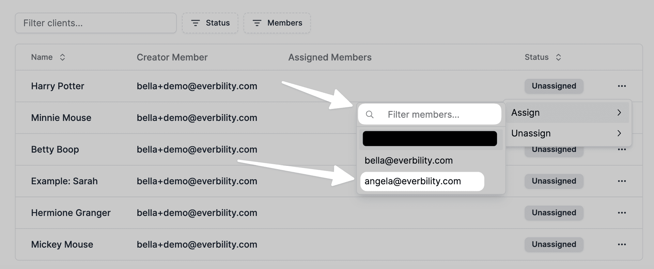Sort clients by Status column arrows

[x=558, y=57]
